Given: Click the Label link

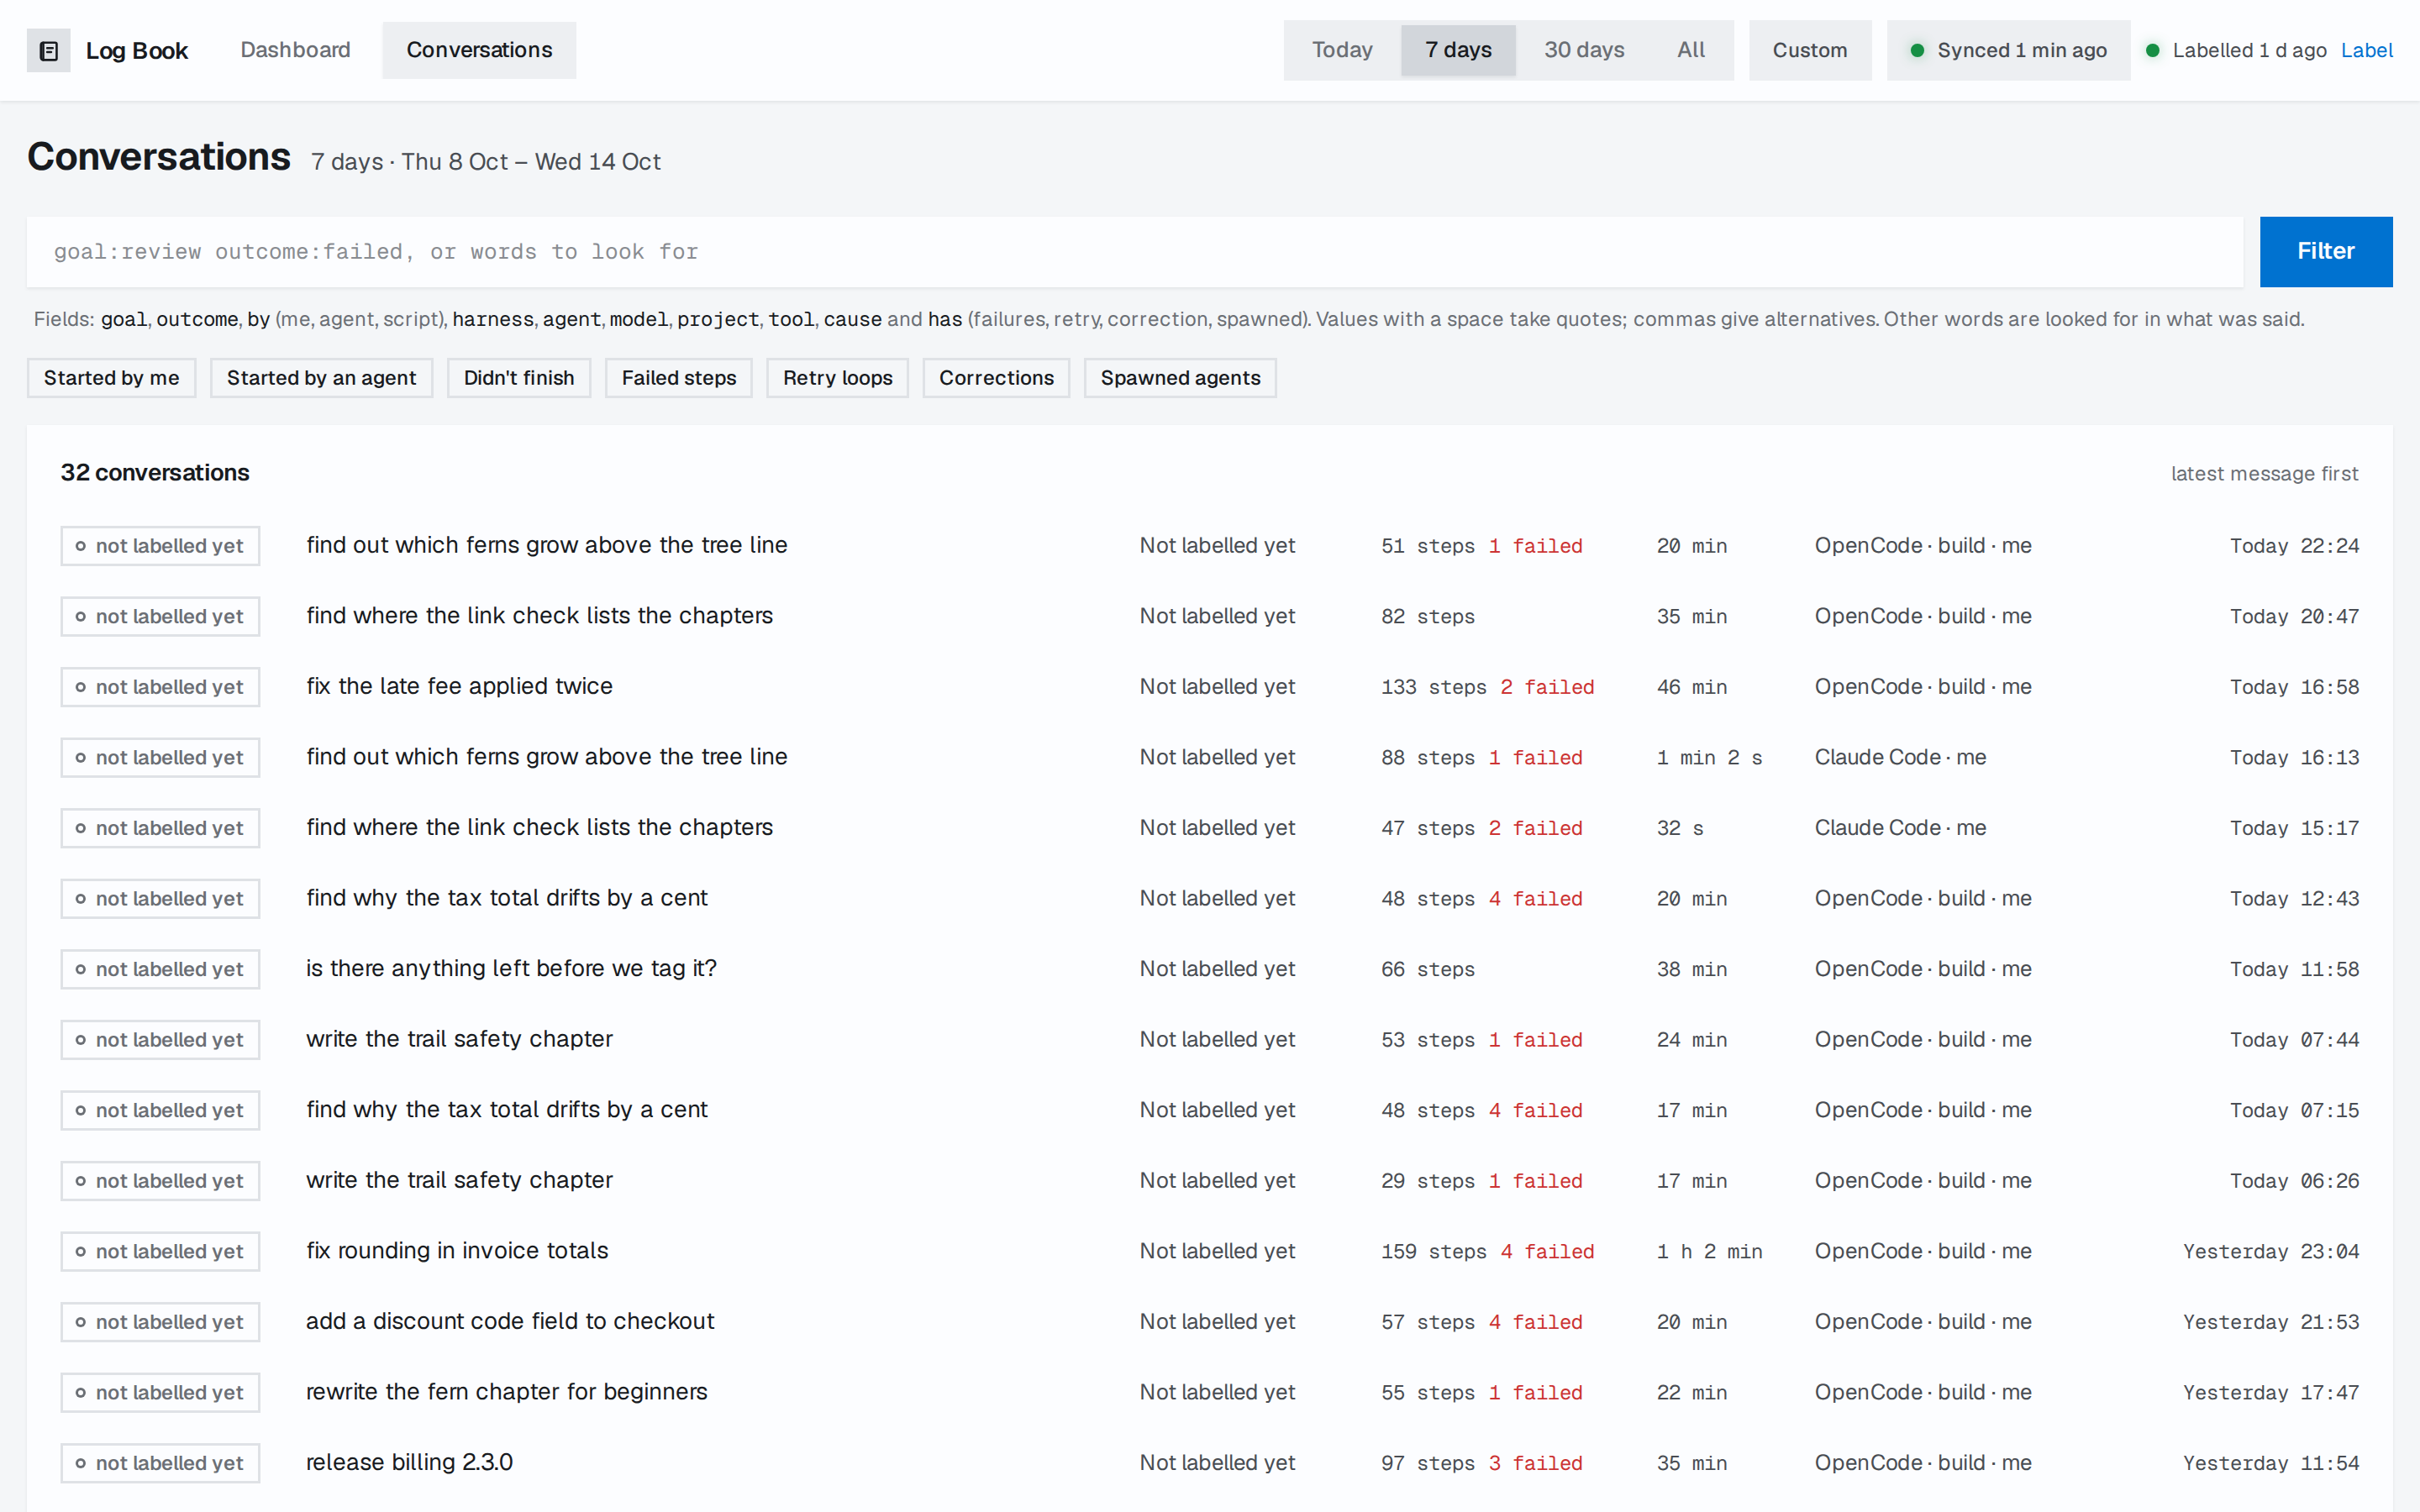Looking at the screenshot, I should click(x=2366, y=50).
